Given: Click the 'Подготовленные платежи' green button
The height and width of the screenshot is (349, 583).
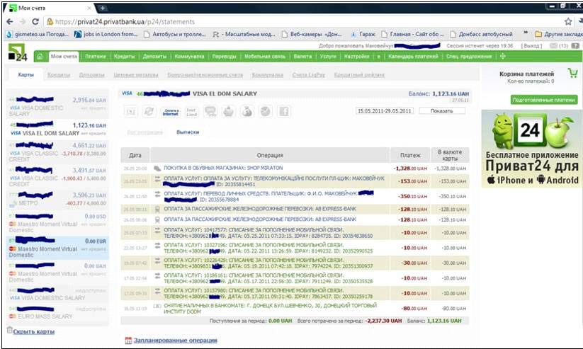Looking at the screenshot, I should (x=544, y=100).
